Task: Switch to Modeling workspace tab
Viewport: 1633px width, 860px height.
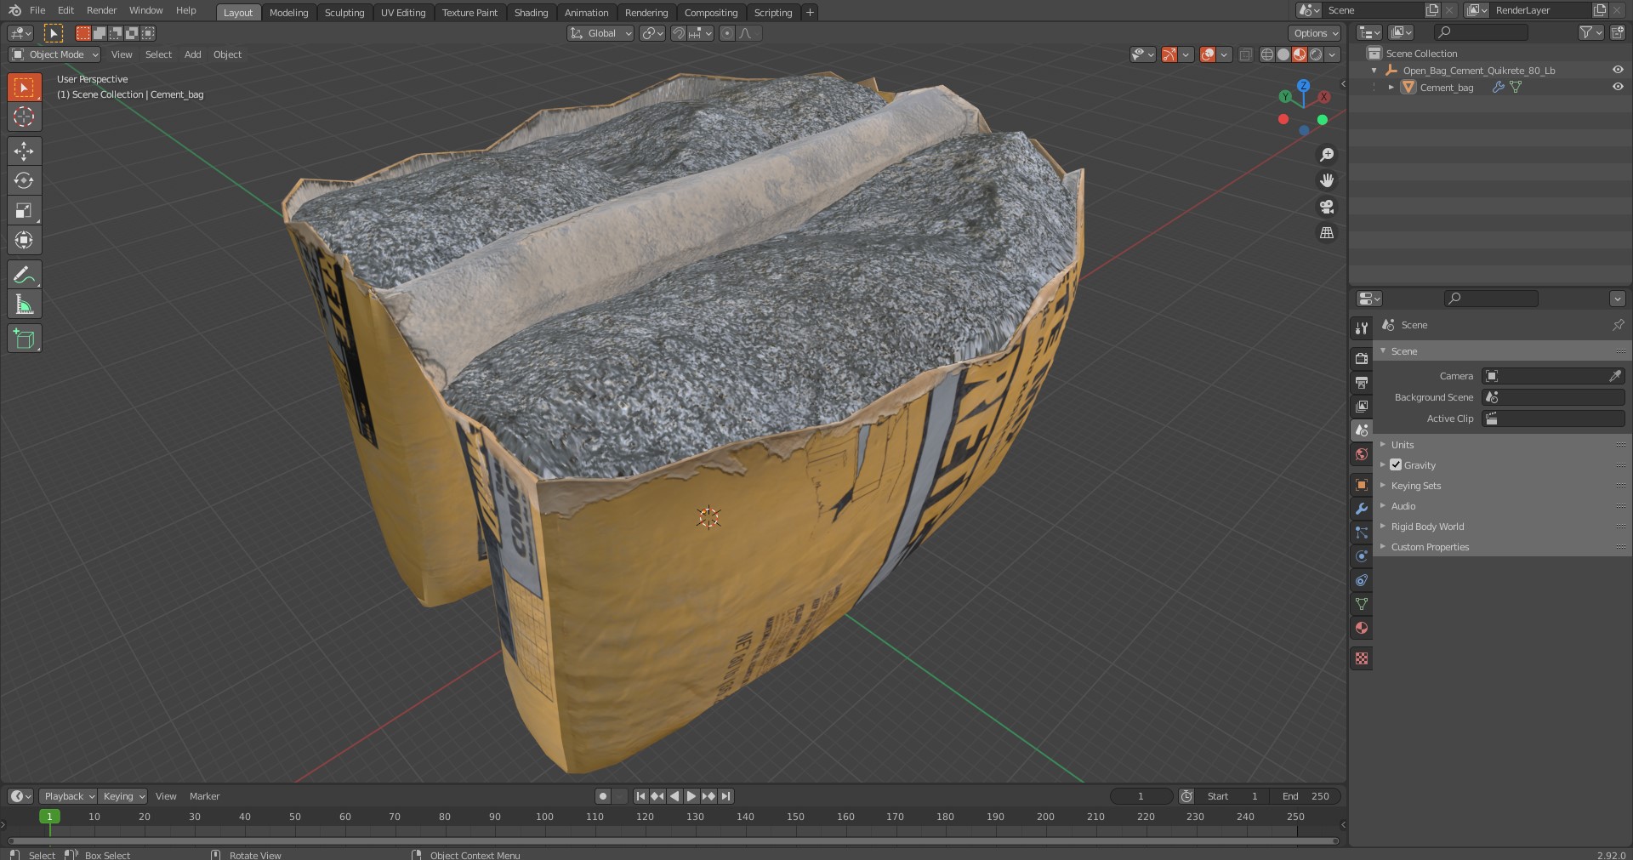Action: [288, 13]
